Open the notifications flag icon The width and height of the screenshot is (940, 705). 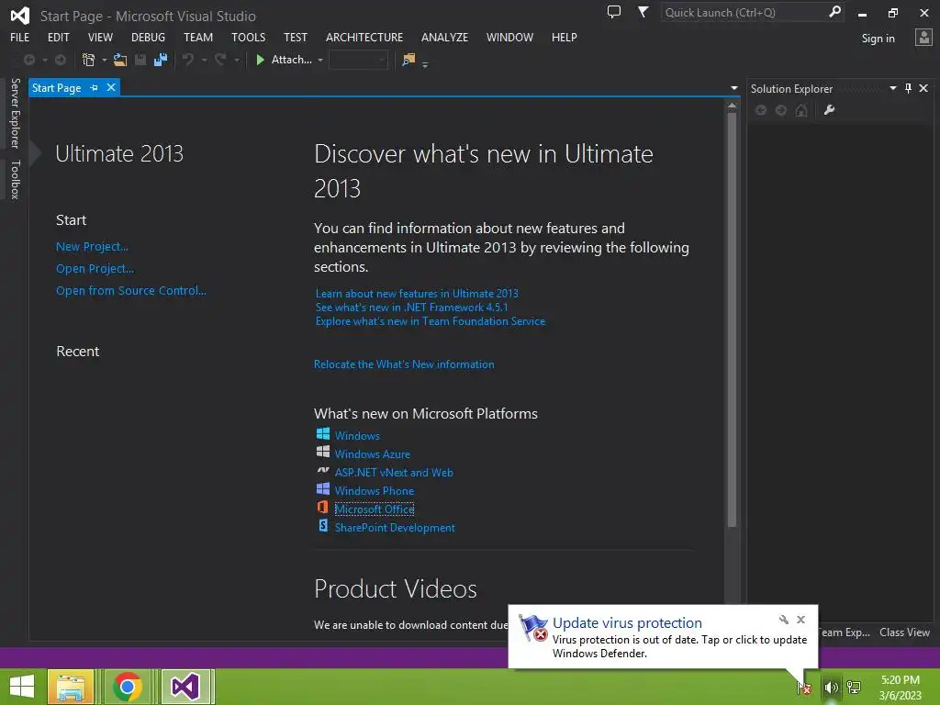643,12
